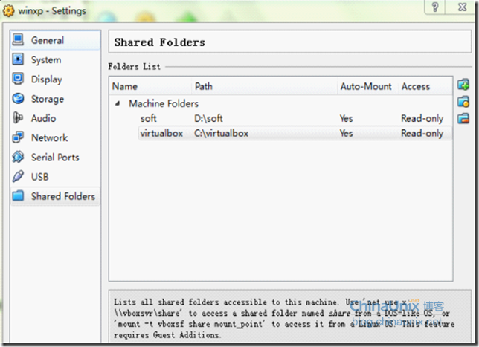Click the gear icon in title bar
The image size is (479, 347).
point(8,11)
